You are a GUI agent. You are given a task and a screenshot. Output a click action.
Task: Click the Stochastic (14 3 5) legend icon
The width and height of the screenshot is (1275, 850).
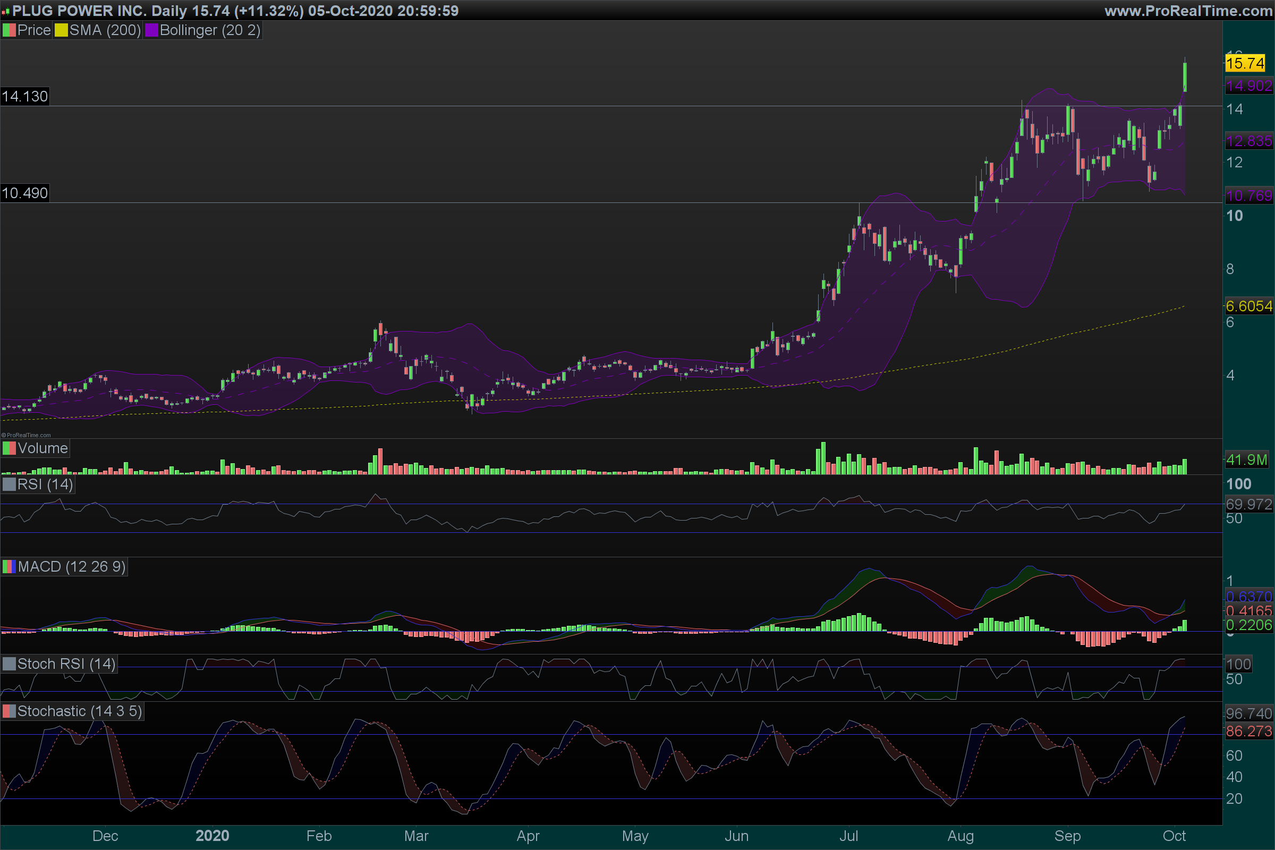pyautogui.click(x=9, y=711)
